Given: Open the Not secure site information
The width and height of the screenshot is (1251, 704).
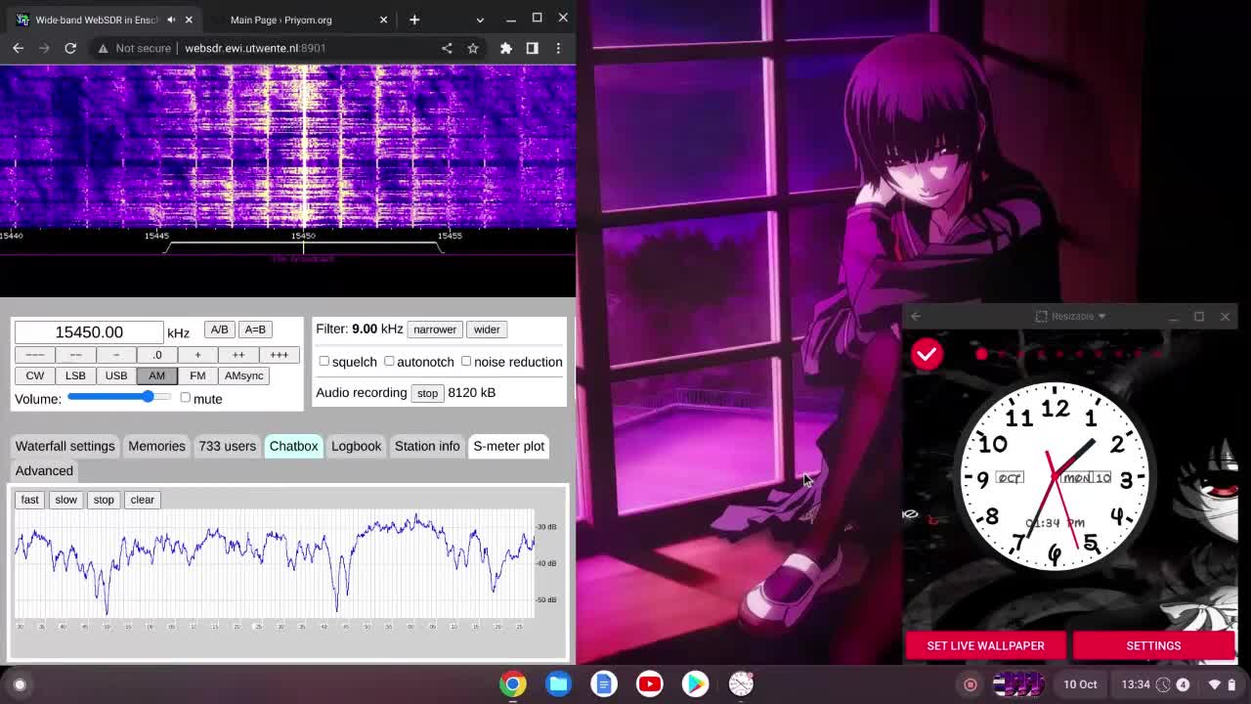Looking at the screenshot, I should (x=134, y=48).
